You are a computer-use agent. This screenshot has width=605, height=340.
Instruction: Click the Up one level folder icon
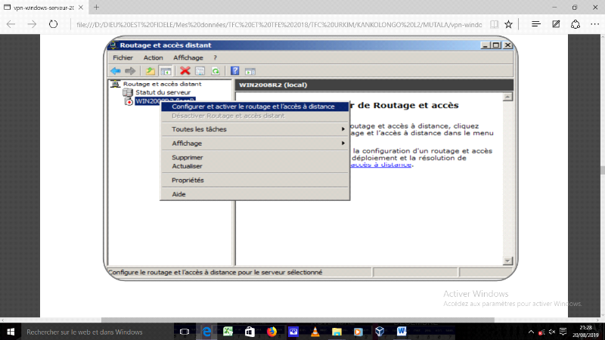pos(150,71)
